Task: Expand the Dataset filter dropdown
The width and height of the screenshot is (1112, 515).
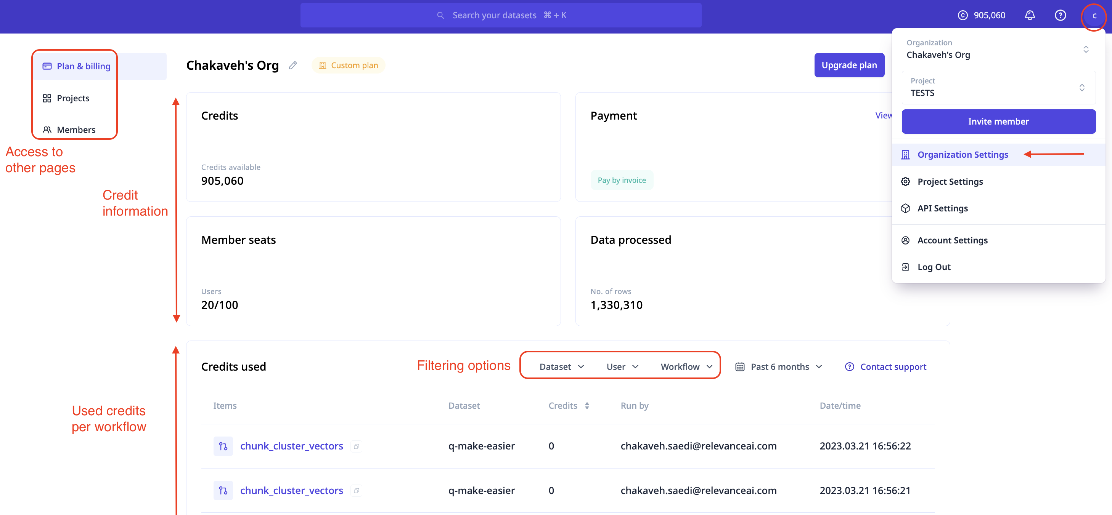Action: tap(561, 366)
